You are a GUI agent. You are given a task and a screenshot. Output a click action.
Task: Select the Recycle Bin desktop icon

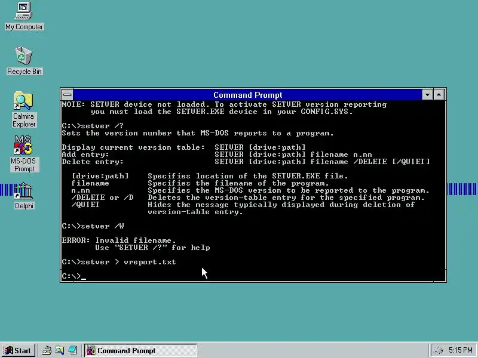click(24, 61)
